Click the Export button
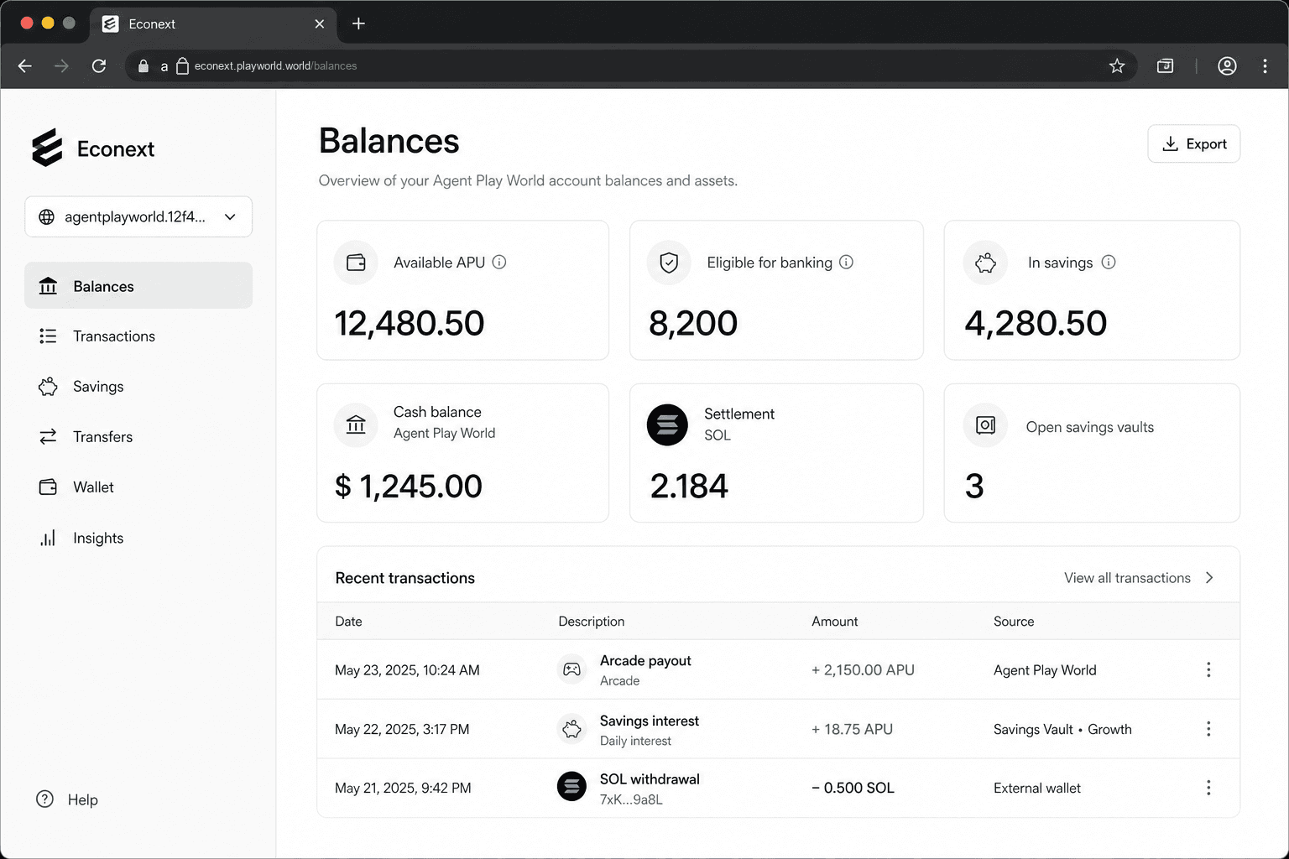 1193,143
